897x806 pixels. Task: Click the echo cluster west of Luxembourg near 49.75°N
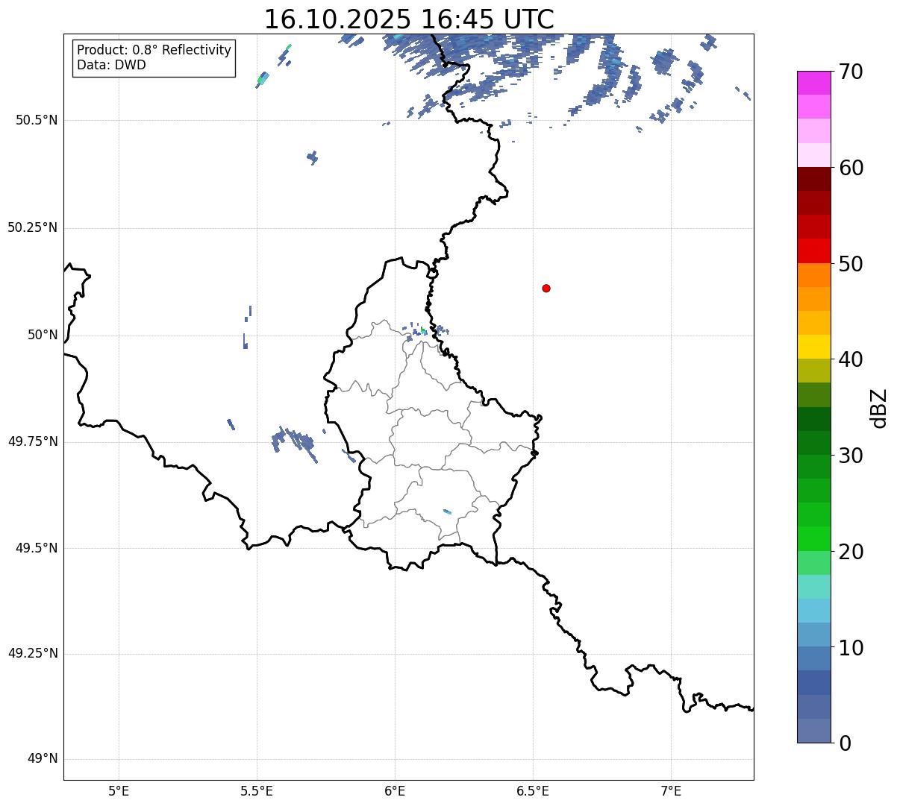click(x=293, y=441)
